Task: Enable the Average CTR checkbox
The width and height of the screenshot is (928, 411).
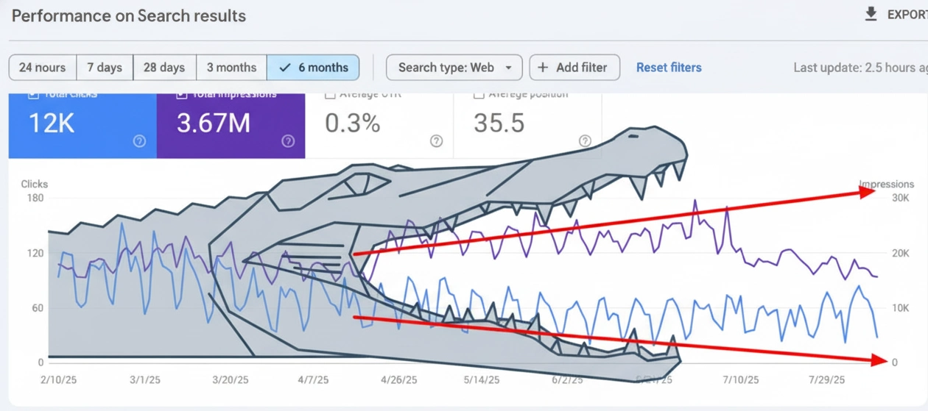Action: point(331,96)
